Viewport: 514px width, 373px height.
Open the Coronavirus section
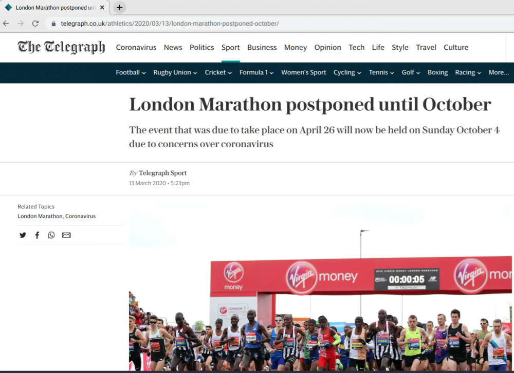point(136,47)
